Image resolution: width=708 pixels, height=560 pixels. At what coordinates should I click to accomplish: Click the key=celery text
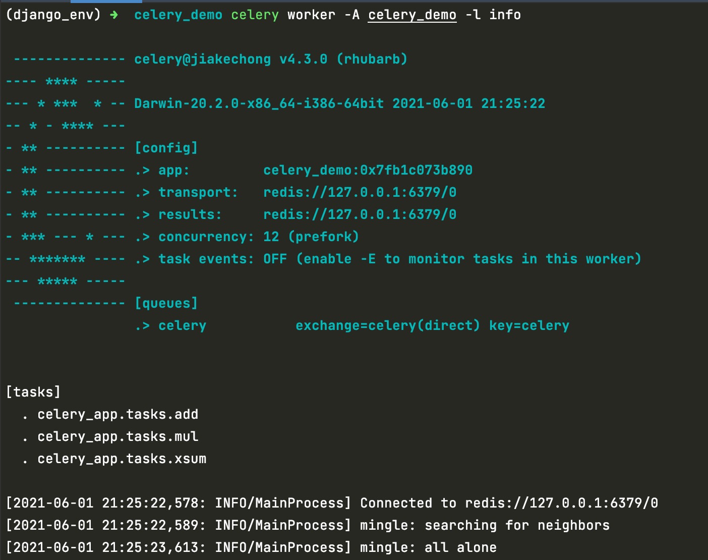click(x=529, y=326)
